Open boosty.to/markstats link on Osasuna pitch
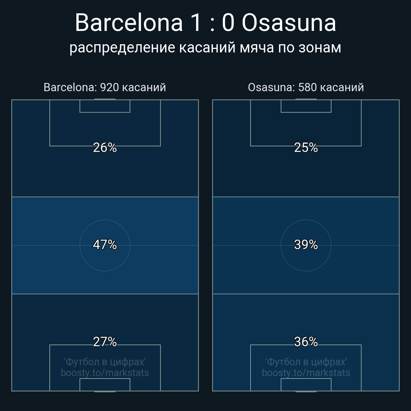This screenshot has height=411, width=411. [x=306, y=373]
